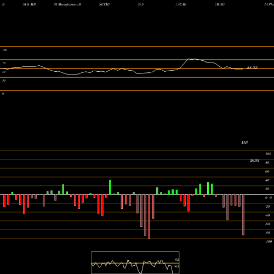Viewport: 274px width, 274px height.
Task: Click the 30 level label on RSI chart
Action: 4,81
